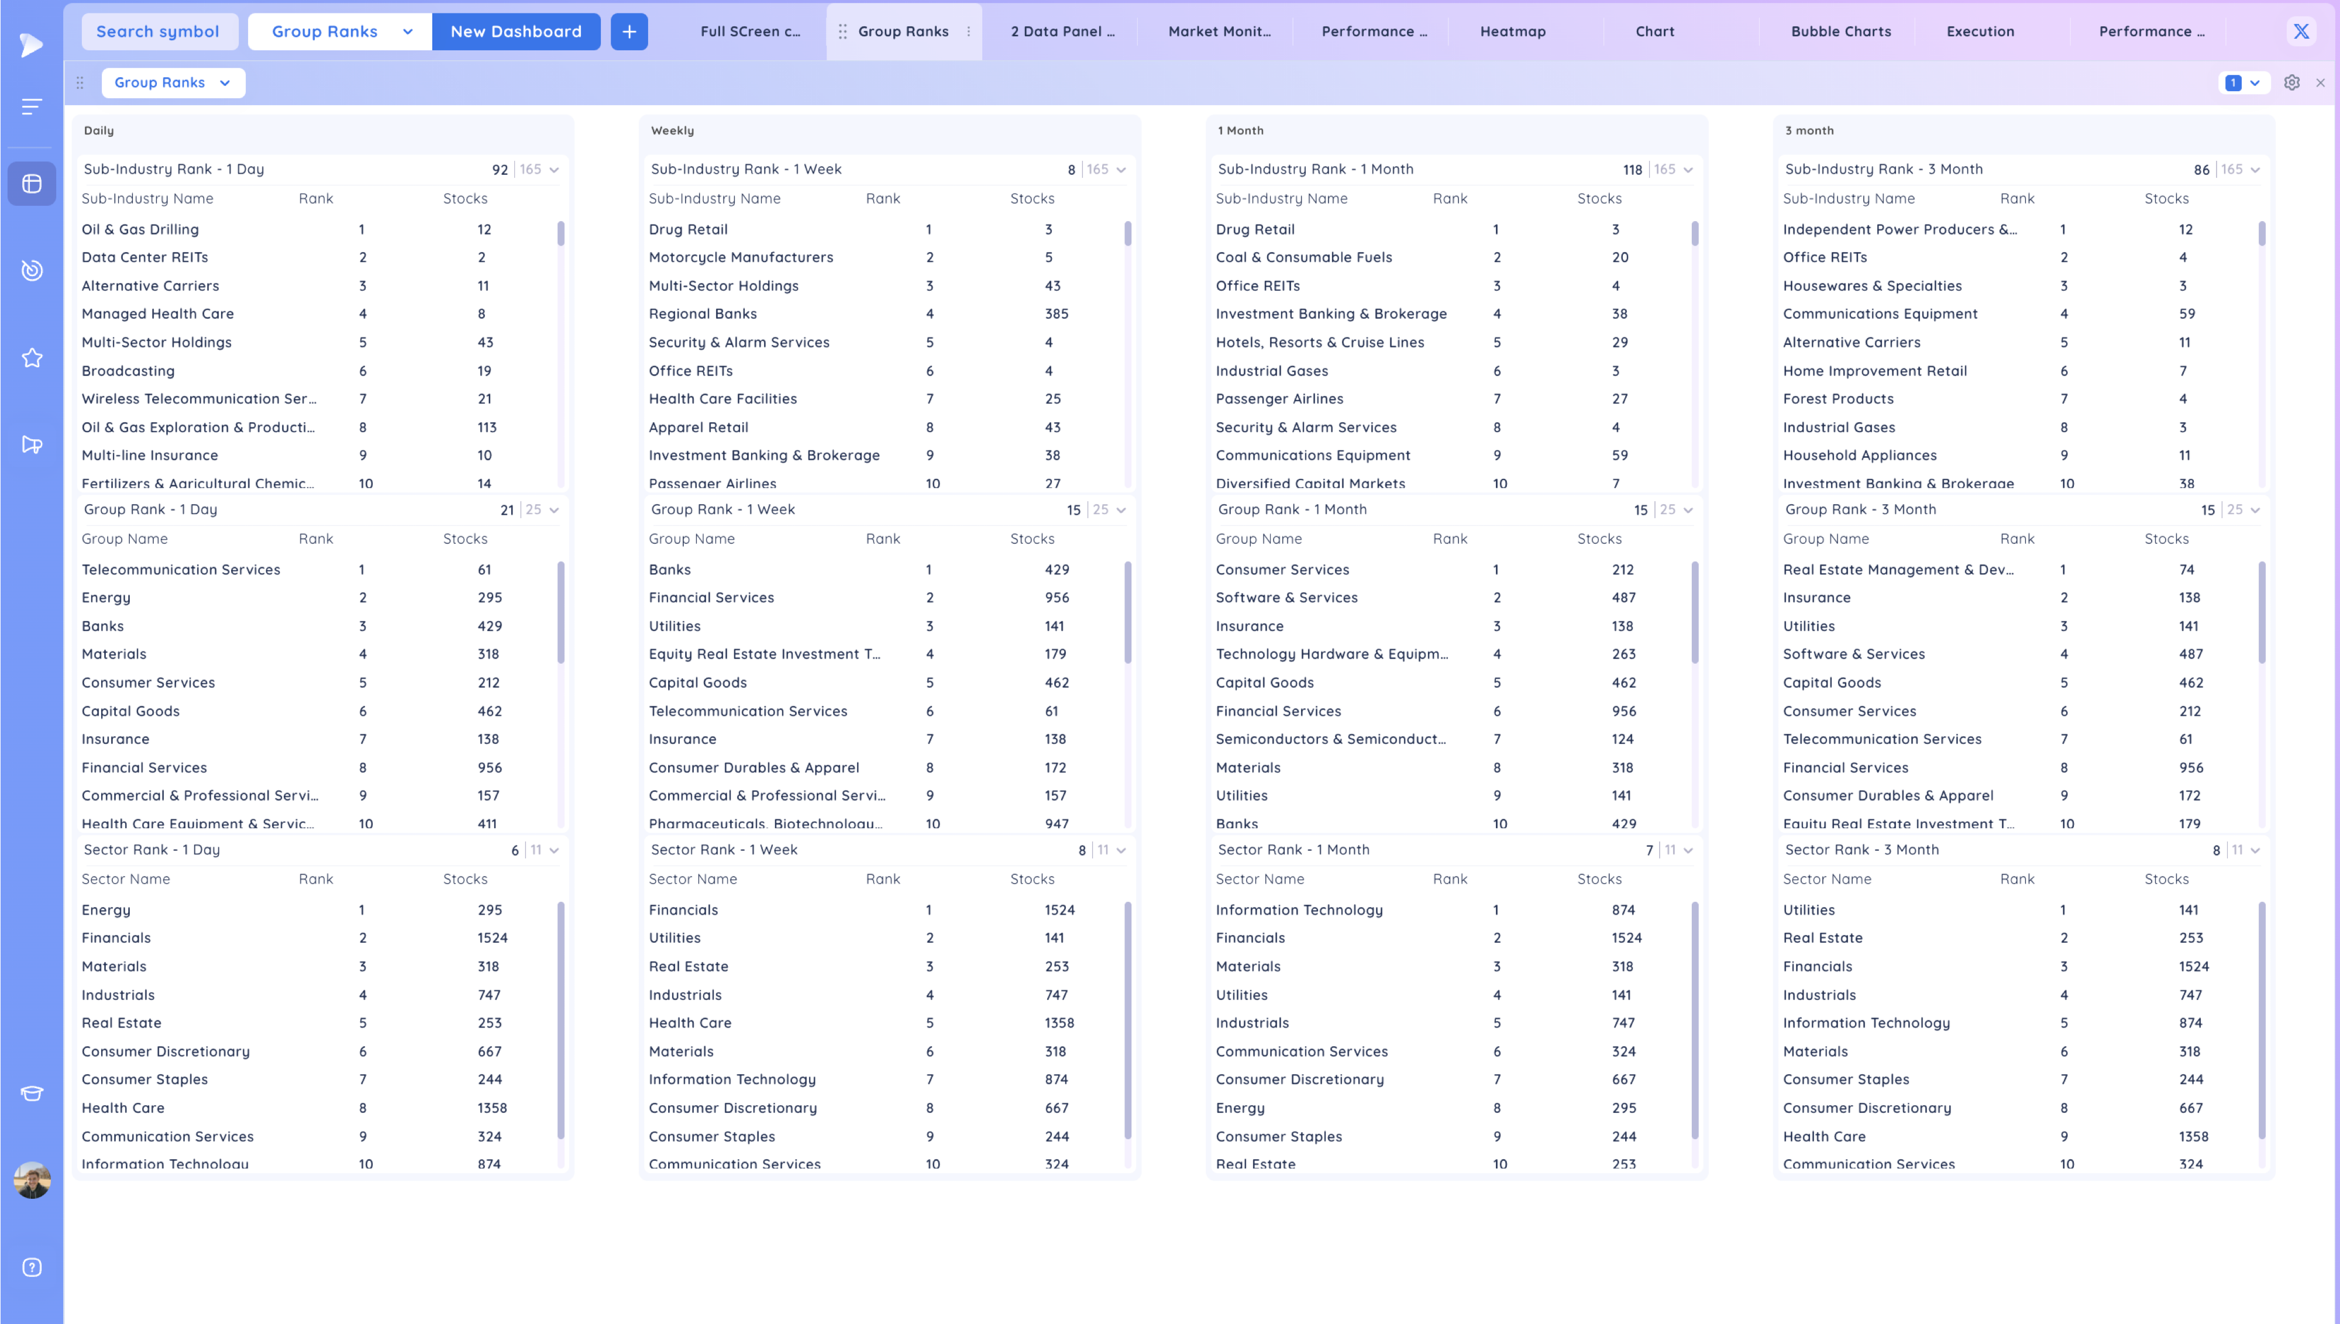Switch to the Heatmap tab
Screen dimensions: 2340x1324
click(1512, 32)
